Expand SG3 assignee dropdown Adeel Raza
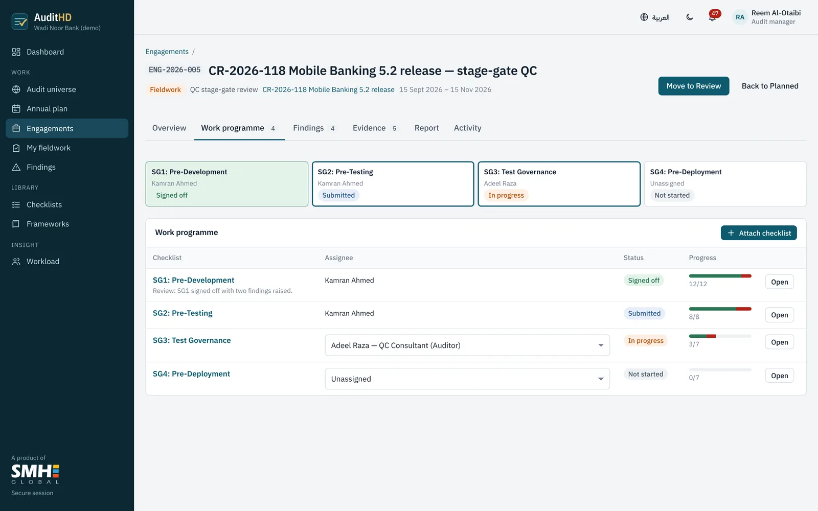818x511 pixels. (x=467, y=345)
